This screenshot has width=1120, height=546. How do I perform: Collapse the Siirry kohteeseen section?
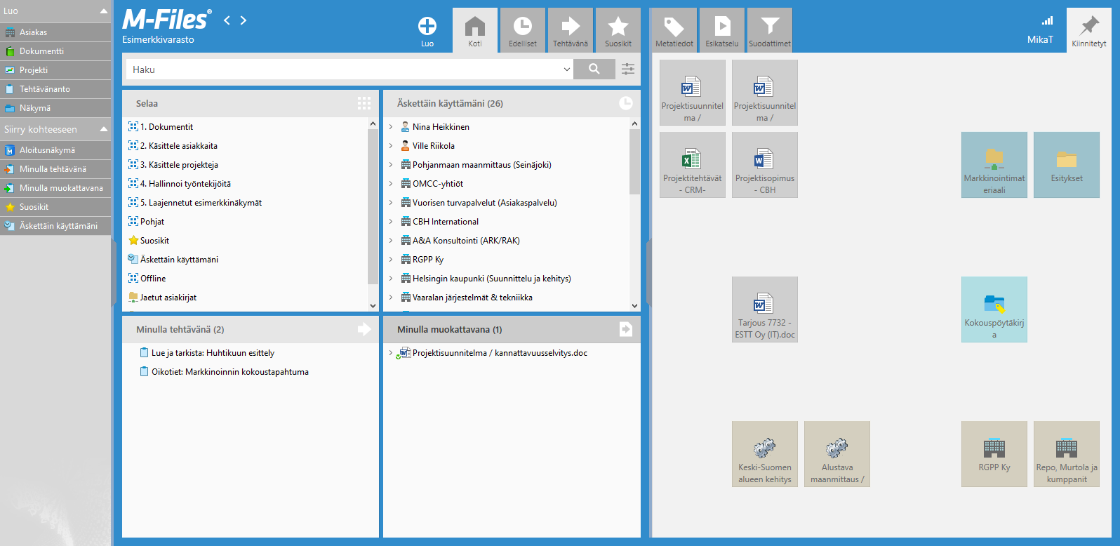click(x=104, y=129)
